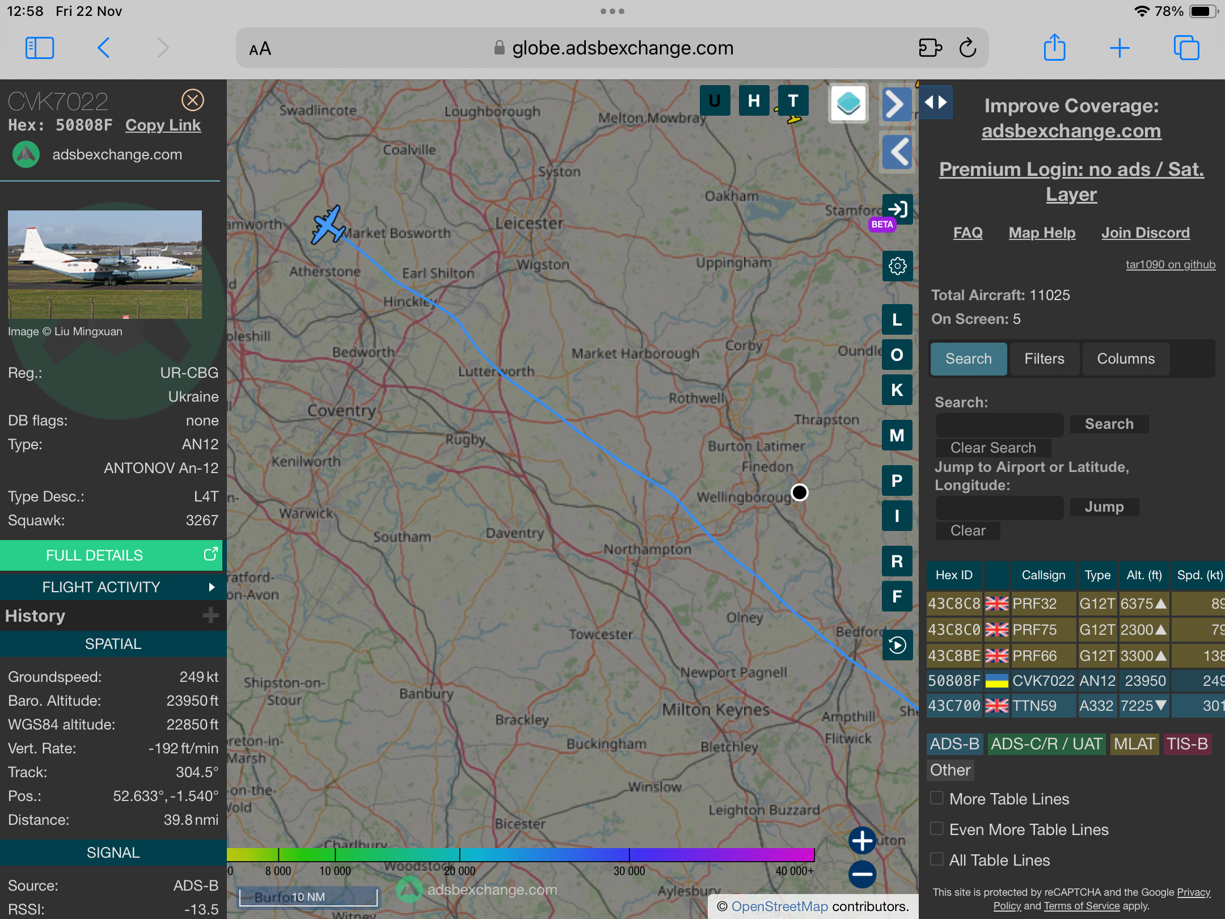Click the replay history playback icon
The width and height of the screenshot is (1225, 919).
pos(897,645)
